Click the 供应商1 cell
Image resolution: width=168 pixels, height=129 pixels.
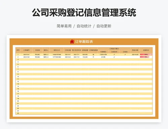tap(37, 55)
